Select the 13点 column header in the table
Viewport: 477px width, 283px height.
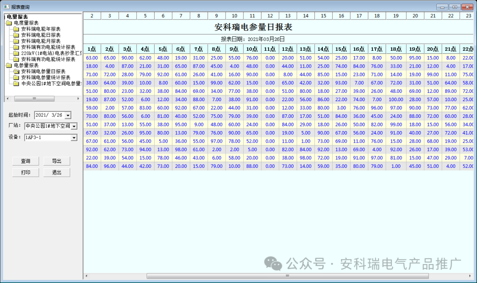pyautogui.click(x=305, y=49)
